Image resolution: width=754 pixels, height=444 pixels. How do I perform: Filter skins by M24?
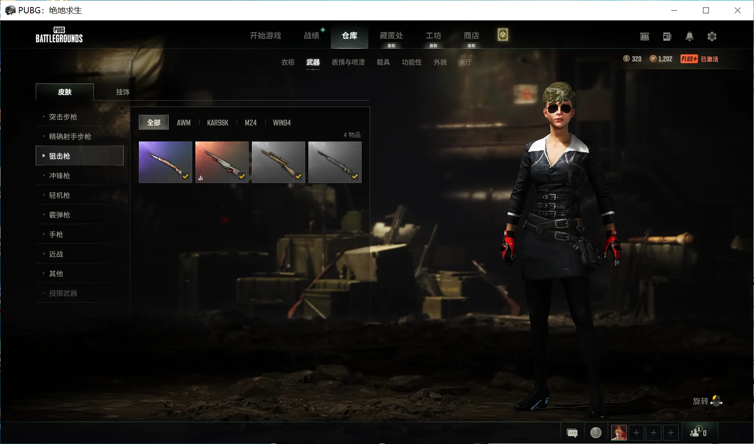tap(251, 123)
